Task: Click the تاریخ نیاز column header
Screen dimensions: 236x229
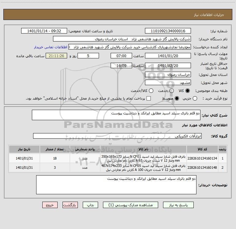Action: (x=24, y=149)
